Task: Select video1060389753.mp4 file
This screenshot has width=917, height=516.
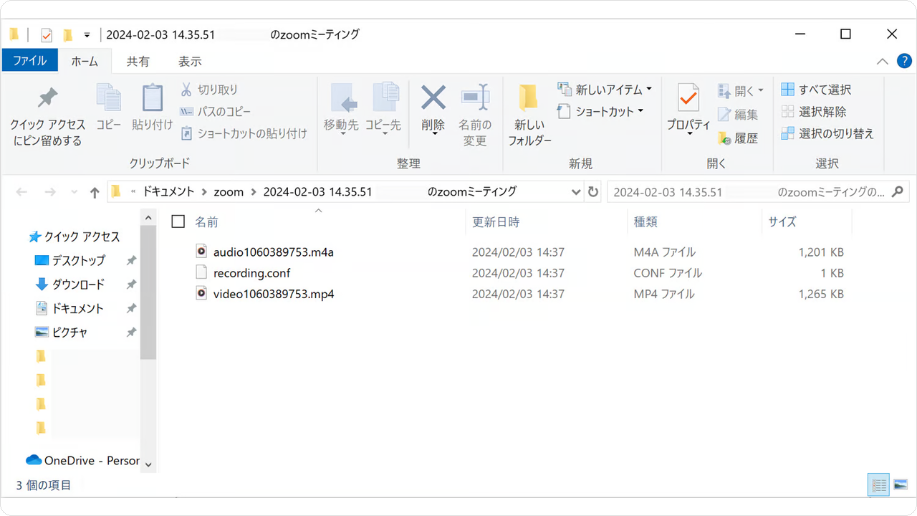Action: (274, 294)
